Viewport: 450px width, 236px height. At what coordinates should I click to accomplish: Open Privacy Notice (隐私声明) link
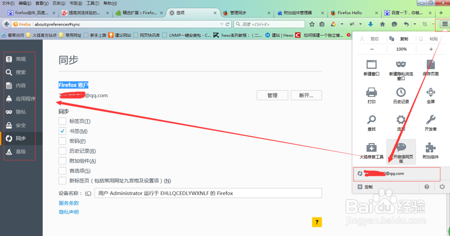[68, 212]
